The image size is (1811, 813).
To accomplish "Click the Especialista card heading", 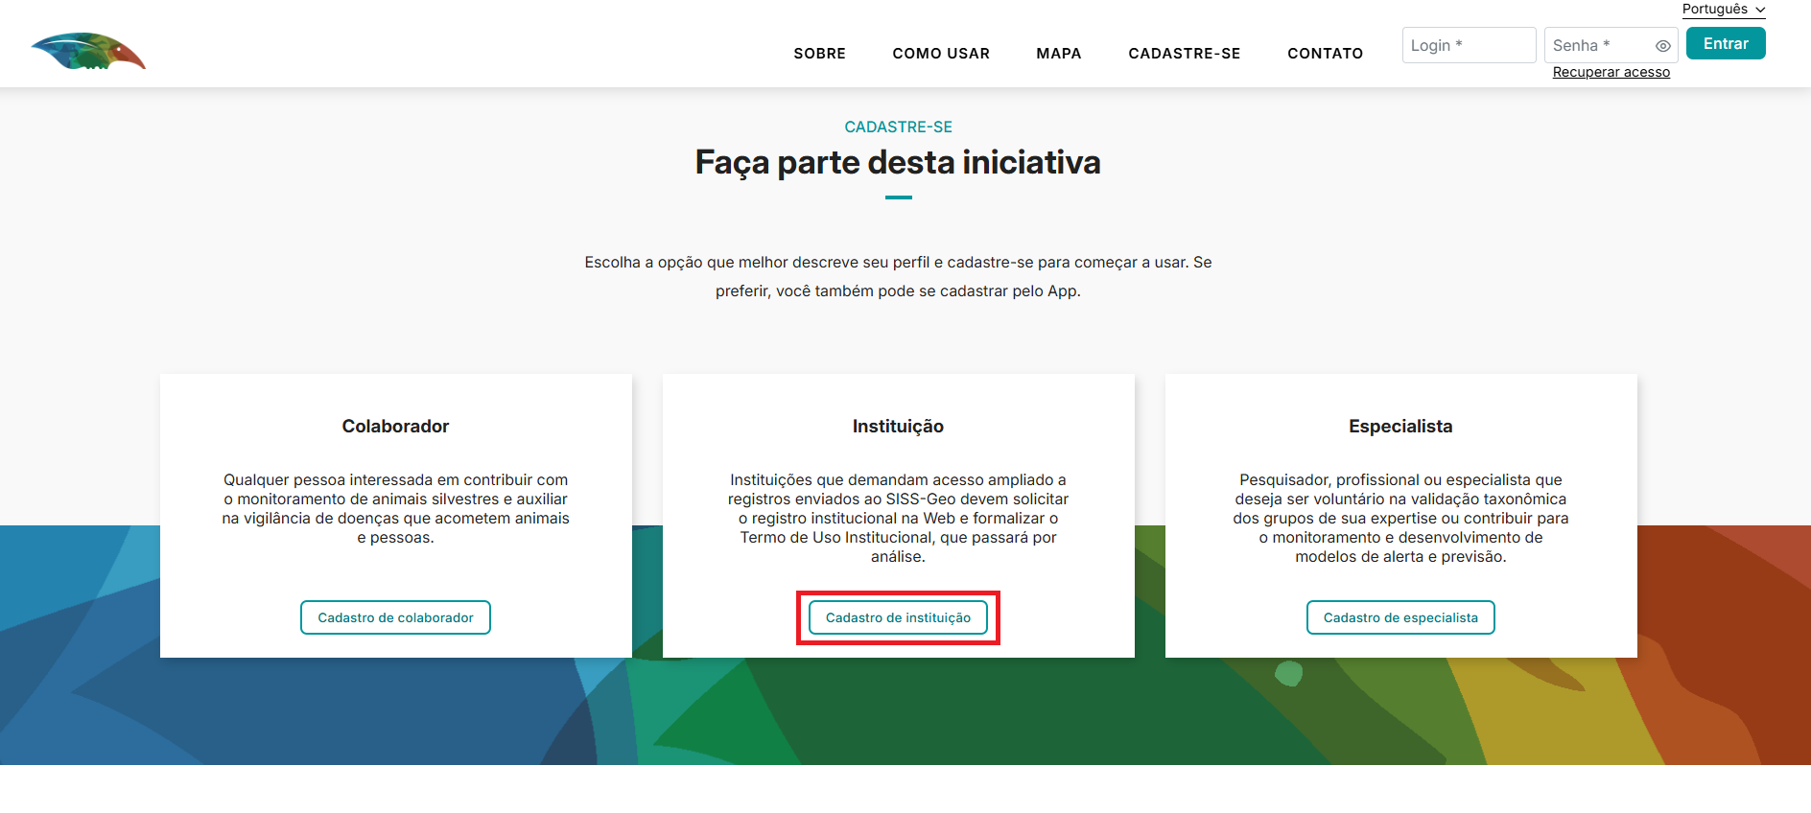I will (x=1399, y=427).
